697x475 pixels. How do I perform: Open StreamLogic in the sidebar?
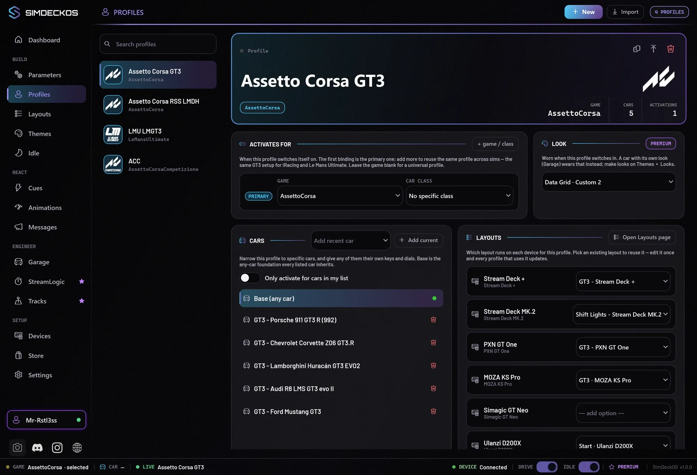(46, 281)
